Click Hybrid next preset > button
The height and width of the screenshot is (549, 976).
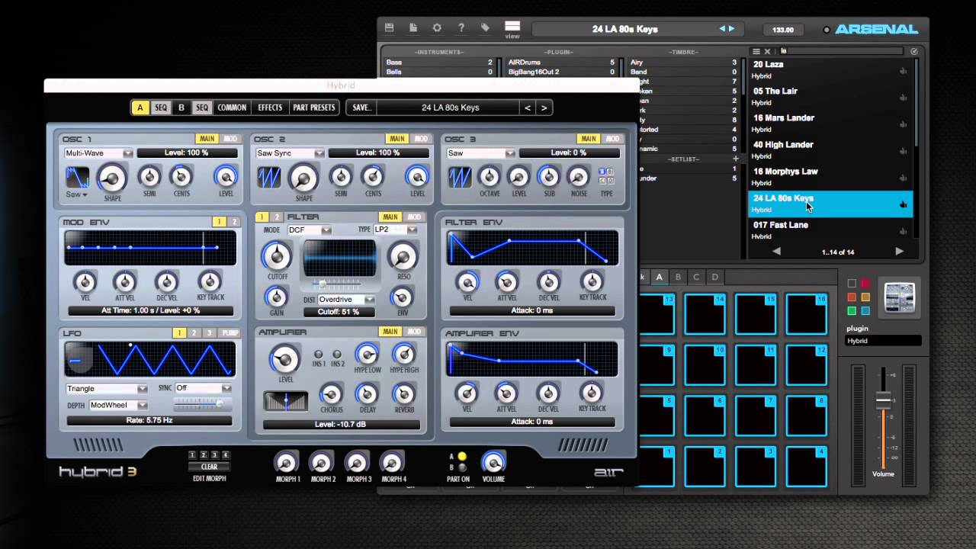tap(544, 108)
